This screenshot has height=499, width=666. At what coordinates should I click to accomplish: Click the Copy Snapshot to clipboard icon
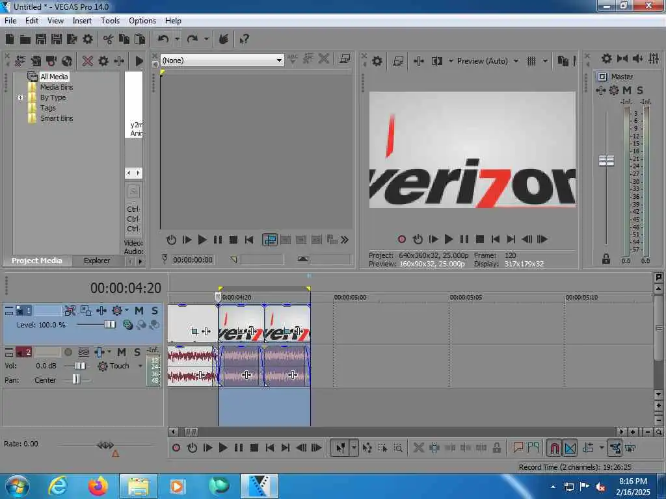(563, 61)
